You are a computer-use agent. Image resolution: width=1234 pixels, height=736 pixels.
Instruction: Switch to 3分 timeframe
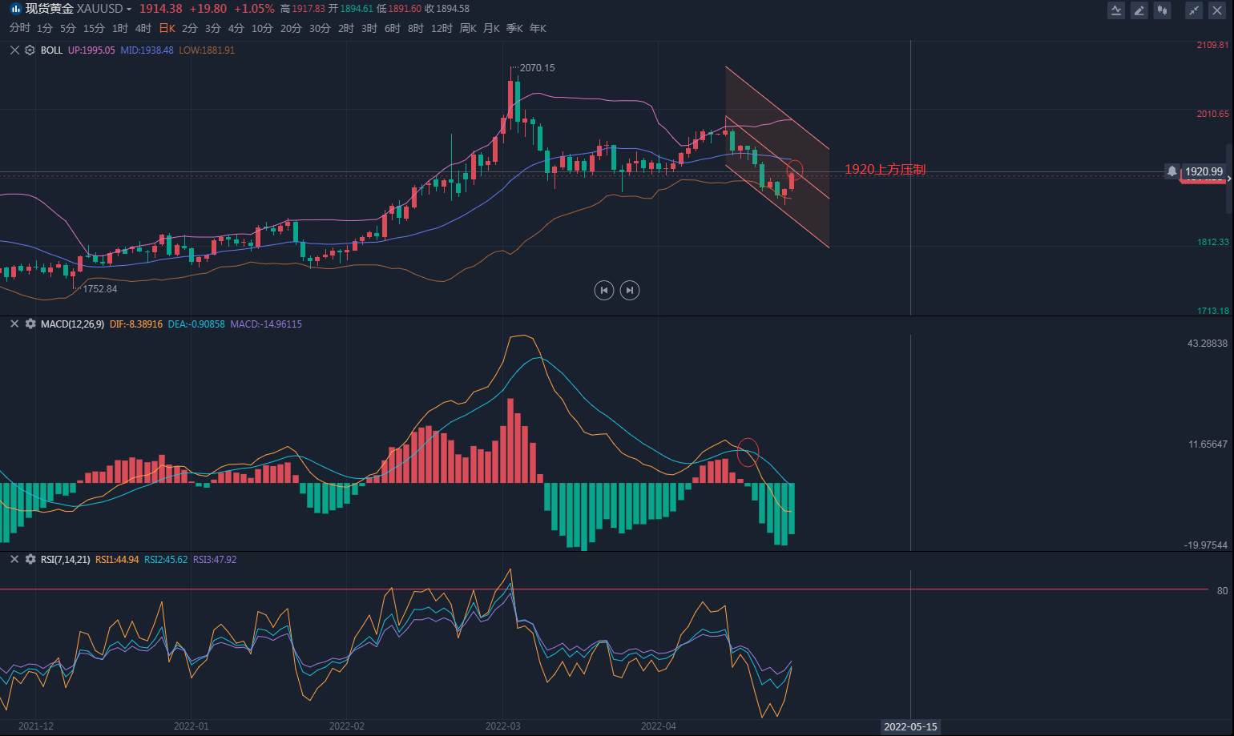213,28
